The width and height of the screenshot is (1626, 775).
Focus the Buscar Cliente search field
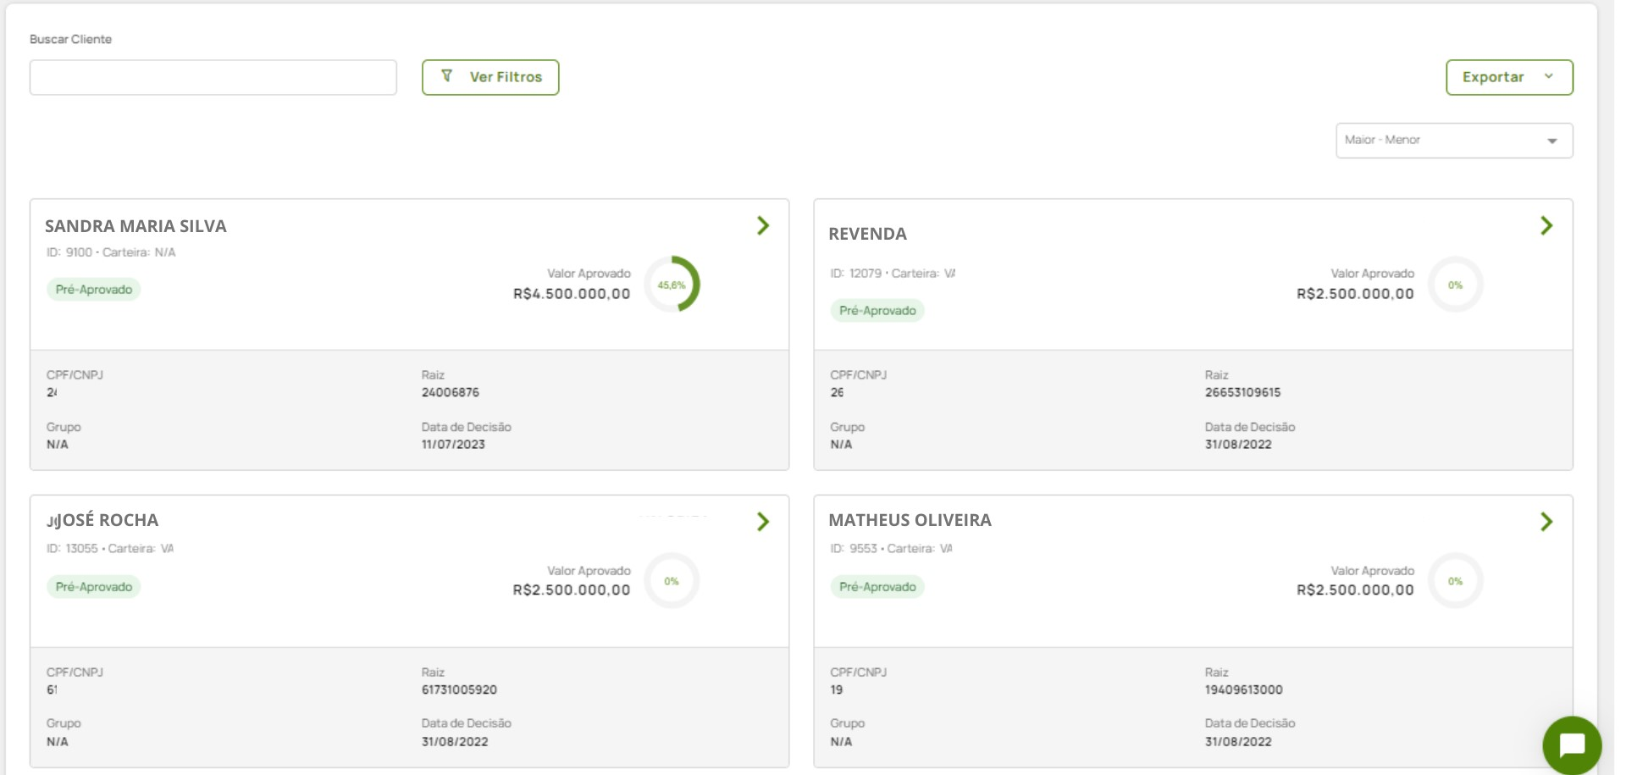coord(213,77)
